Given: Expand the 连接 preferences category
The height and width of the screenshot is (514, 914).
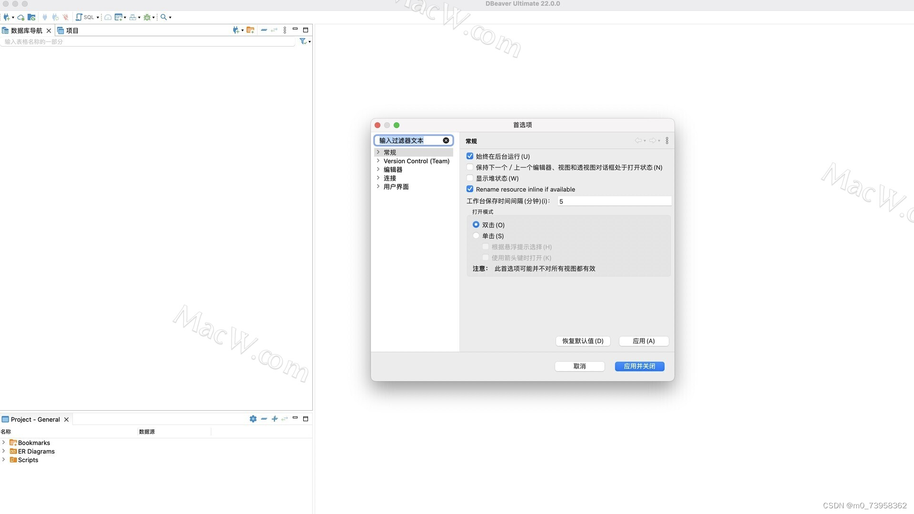Looking at the screenshot, I should [378, 178].
